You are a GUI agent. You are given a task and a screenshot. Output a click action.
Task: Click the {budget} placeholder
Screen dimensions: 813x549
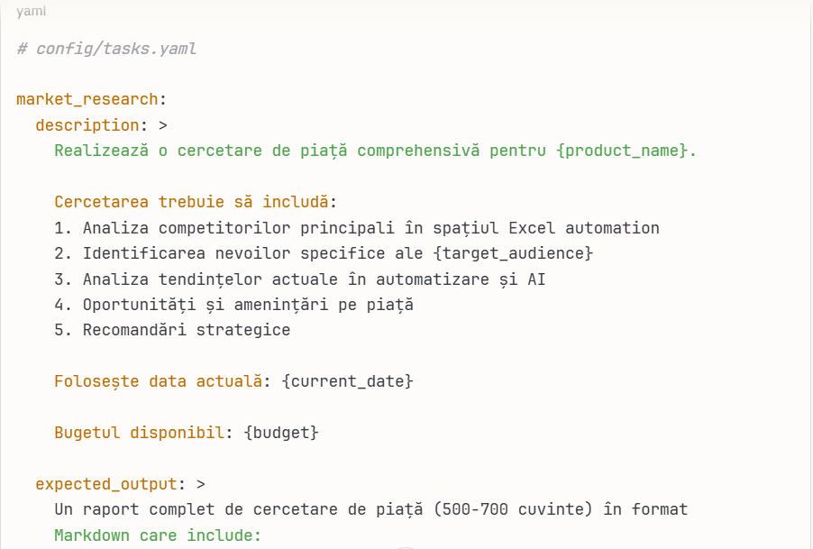click(281, 433)
